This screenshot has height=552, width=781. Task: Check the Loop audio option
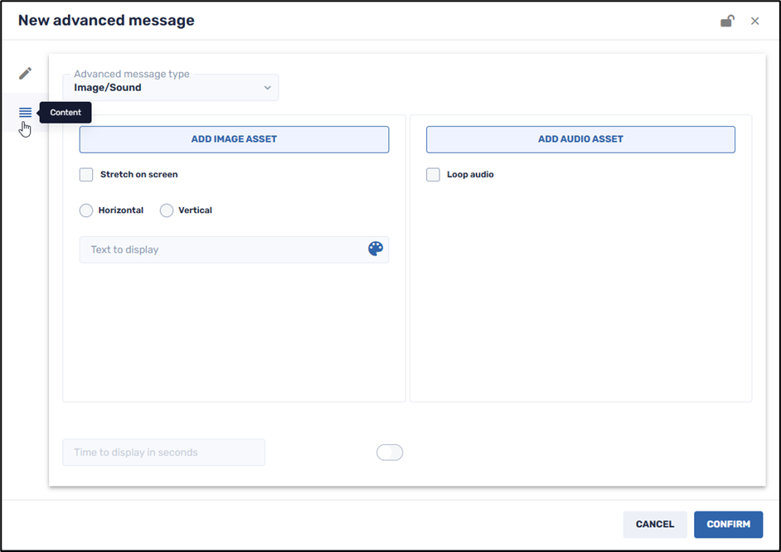point(433,175)
